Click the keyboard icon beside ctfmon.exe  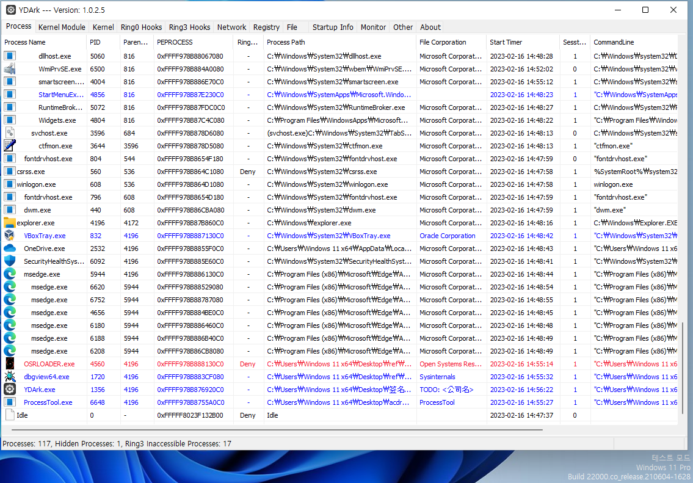[x=10, y=145]
